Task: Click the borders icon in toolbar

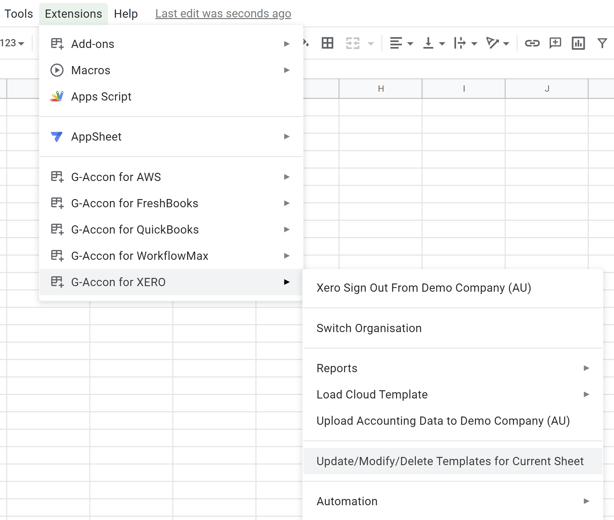Action: pos(327,43)
